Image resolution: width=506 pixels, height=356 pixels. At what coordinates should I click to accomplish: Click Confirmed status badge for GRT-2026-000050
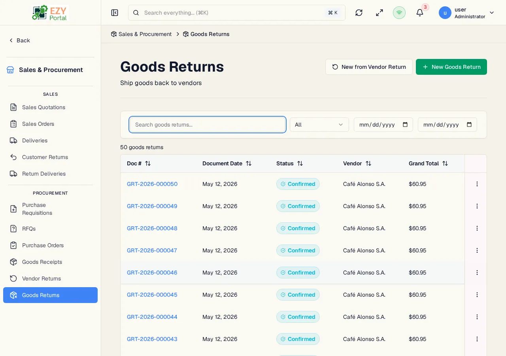click(x=298, y=184)
